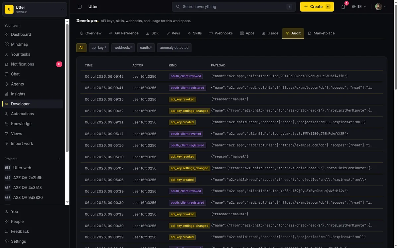
Task: Click the globe language icon
Action: 354,7
